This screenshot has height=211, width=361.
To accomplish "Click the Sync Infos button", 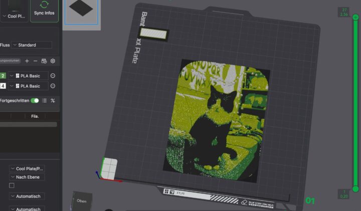I will point(44,11).
